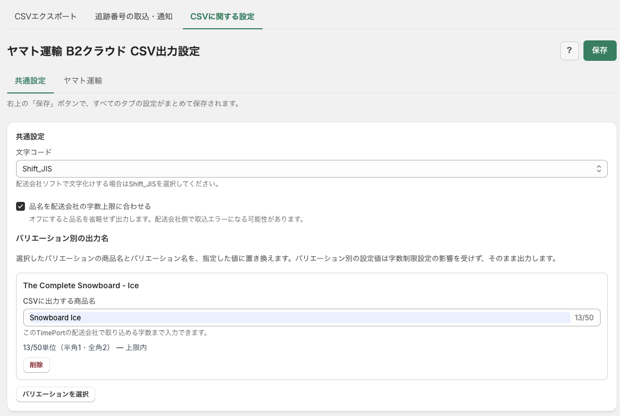Switch to the ヤマト運輸 sub-tab
620x416 pixels.
[83, 81]
